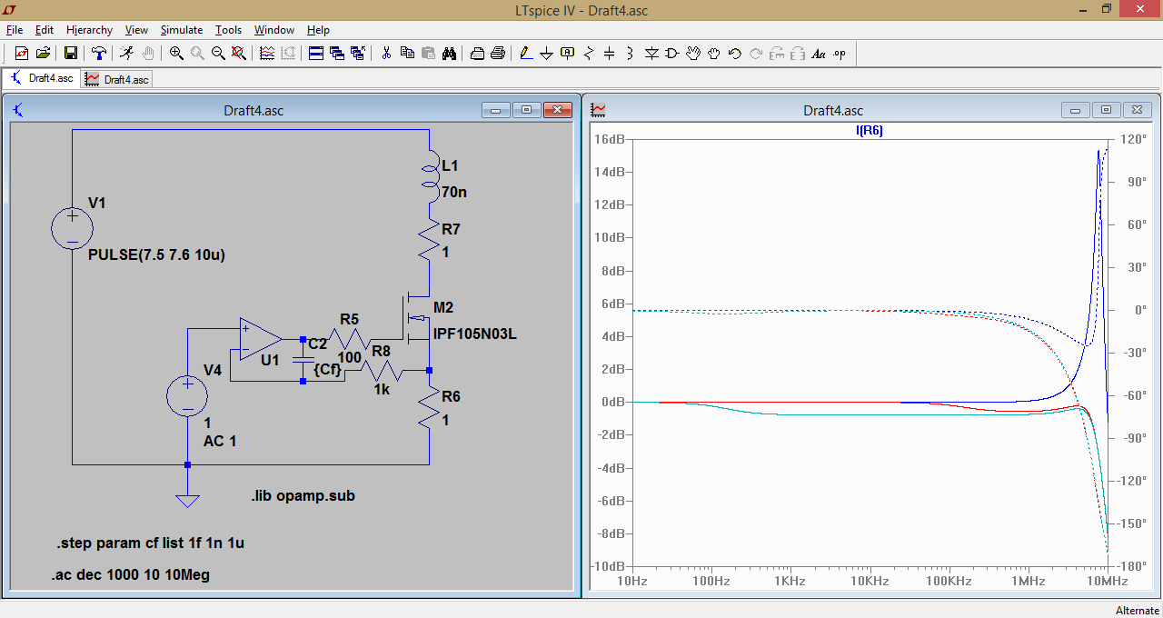
Task: Click the Run simulation icon
Action: click(x=126, y=54)
